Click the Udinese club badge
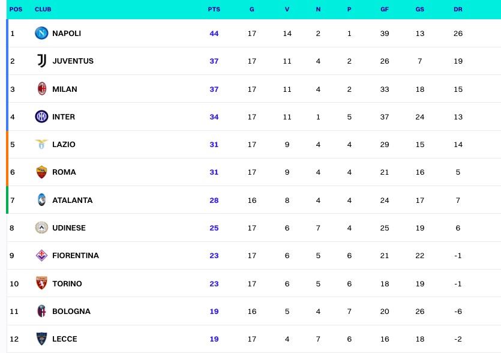 tap(41, 228)
